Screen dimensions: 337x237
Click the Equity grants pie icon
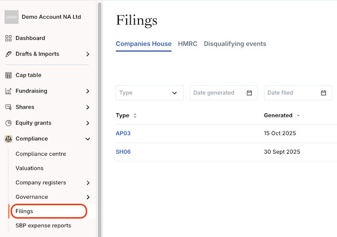click(8, 123)
